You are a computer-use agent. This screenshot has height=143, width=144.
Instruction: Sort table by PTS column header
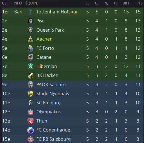click(140, 3)
